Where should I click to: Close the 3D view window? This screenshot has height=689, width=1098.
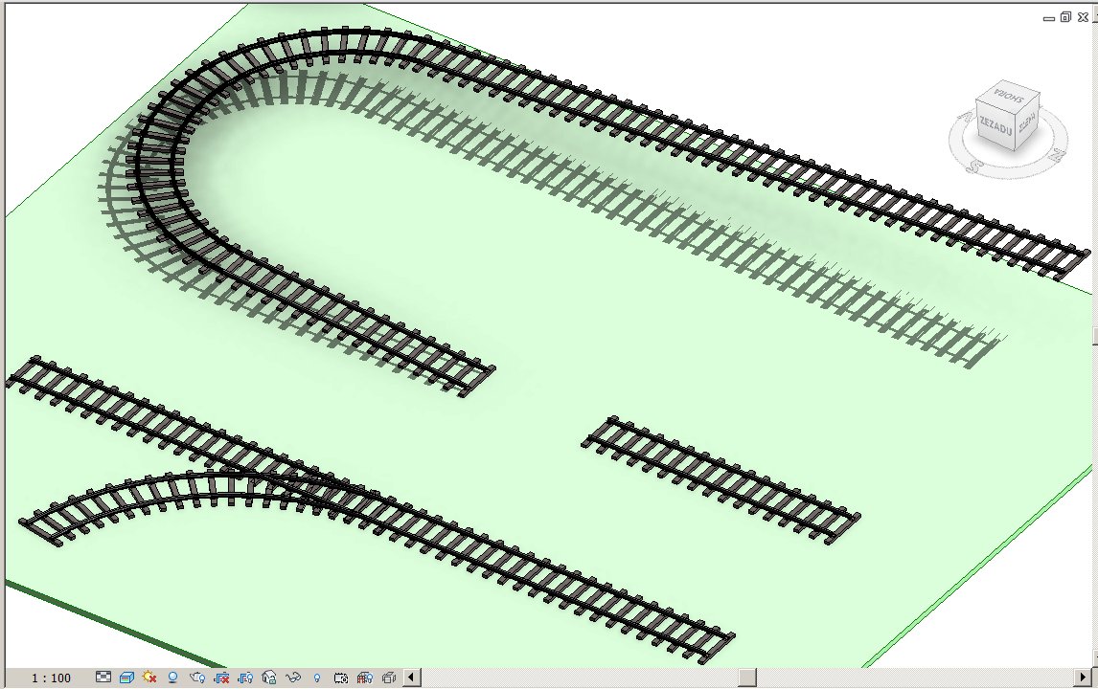pos(1083,17)
